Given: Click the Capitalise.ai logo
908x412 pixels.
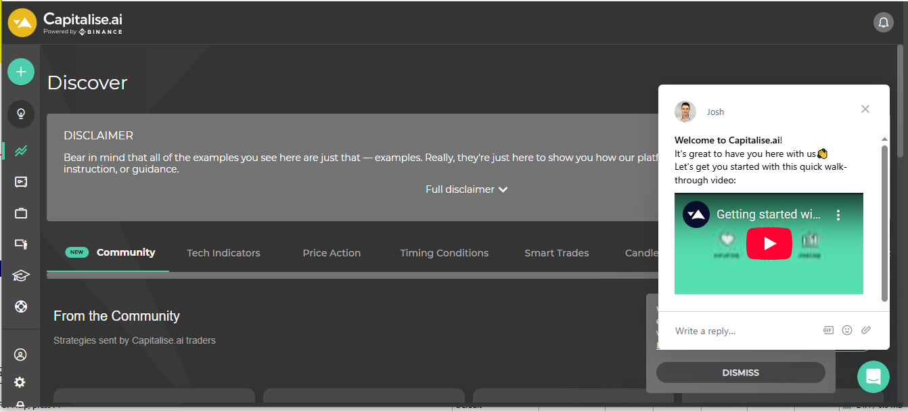Looking at the screenshot, I should pos(66,22).
